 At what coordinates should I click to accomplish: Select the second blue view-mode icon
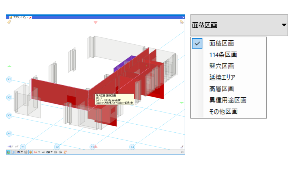click(x=13, y=152)
